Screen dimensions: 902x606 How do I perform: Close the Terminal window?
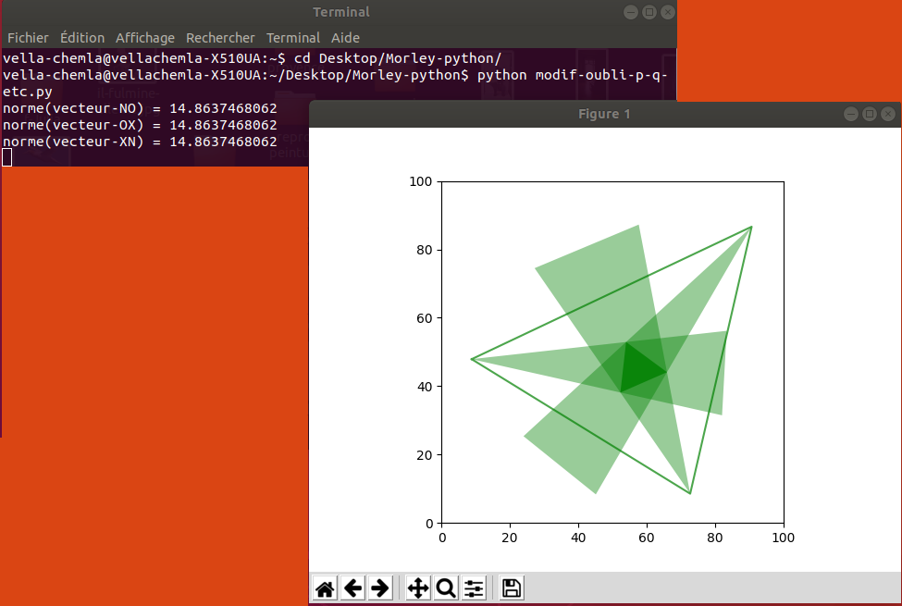point(667,12)
